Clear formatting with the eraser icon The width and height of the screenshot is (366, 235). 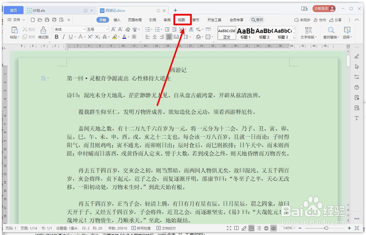pos(128,29)
